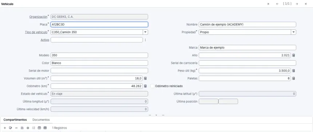This screenshot has height=132, width=313.
Task: Collapse the form using the center splitter arrow
Action: point(156,115)
